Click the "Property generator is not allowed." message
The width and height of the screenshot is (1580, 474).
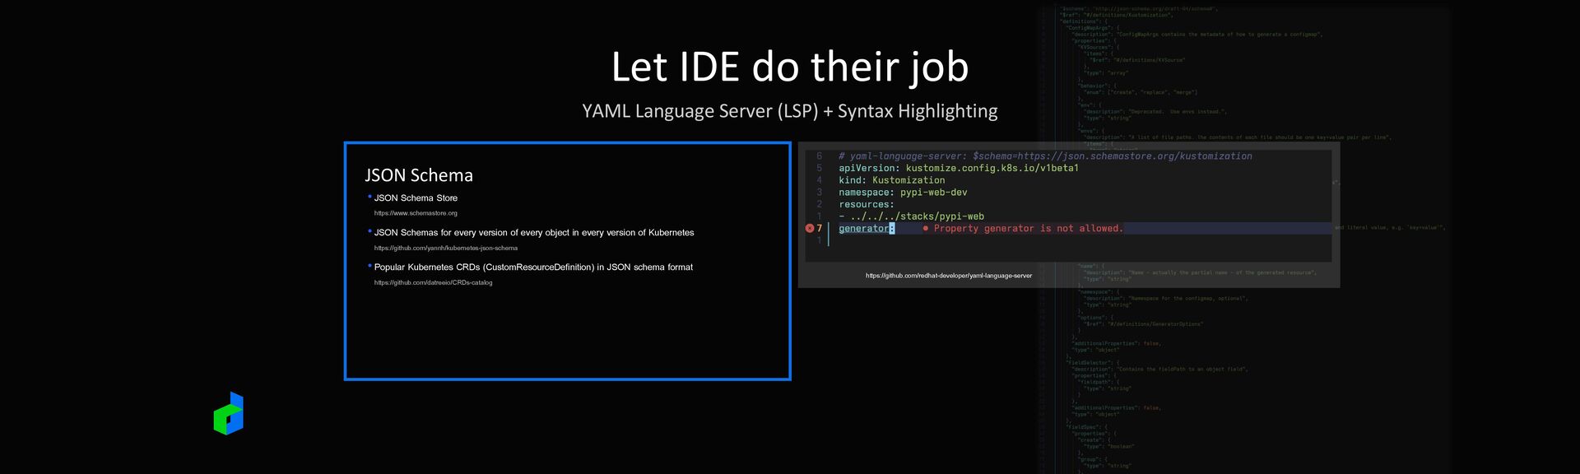tap(1028, 229)
